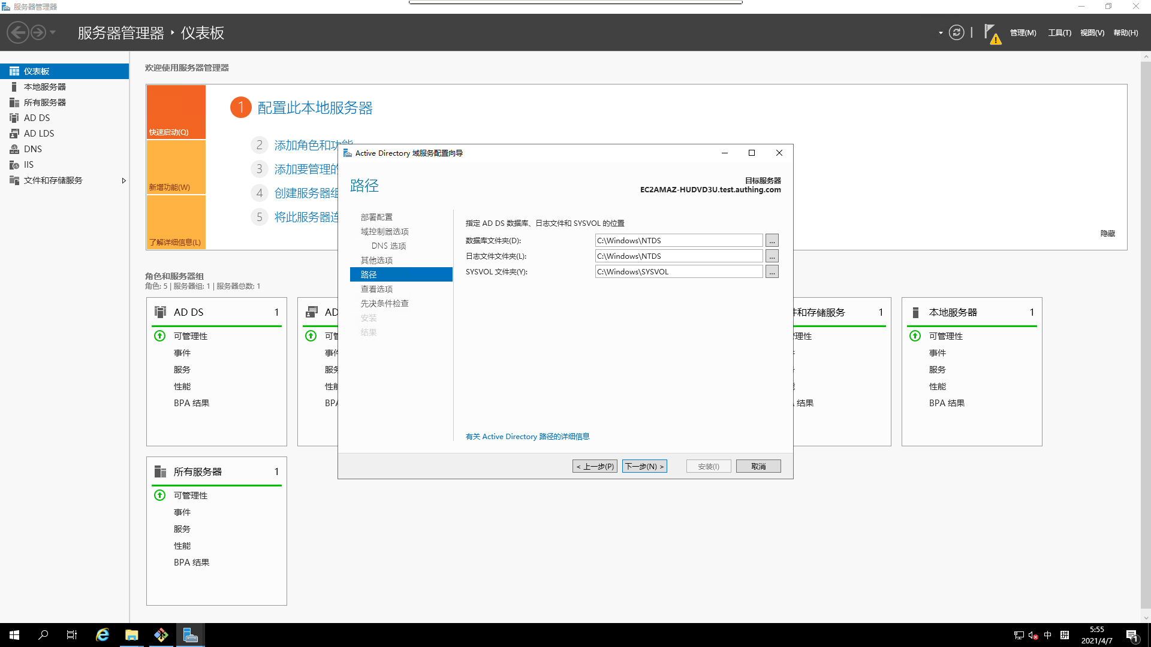The image size is (1151, 647).
Task: Open the navigation history dropdown arrow
Action: point(53,32)
